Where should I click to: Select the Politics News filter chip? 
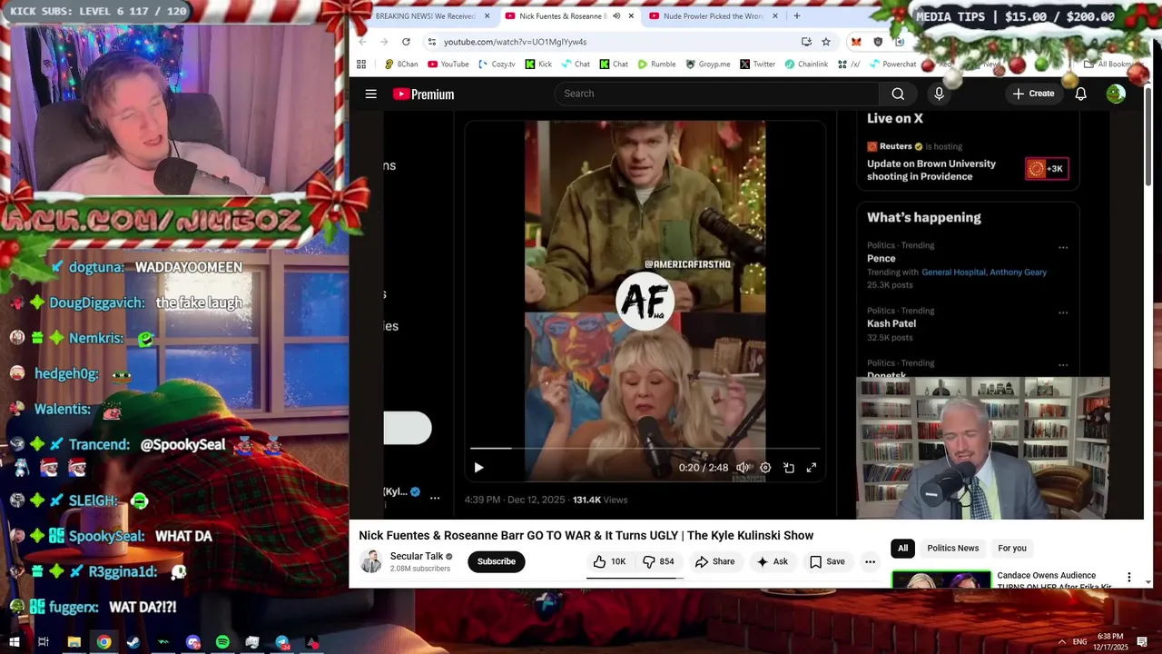952,548
